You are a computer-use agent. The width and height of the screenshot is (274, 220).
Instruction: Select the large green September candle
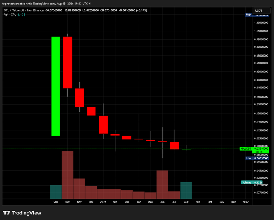point(56,86)
